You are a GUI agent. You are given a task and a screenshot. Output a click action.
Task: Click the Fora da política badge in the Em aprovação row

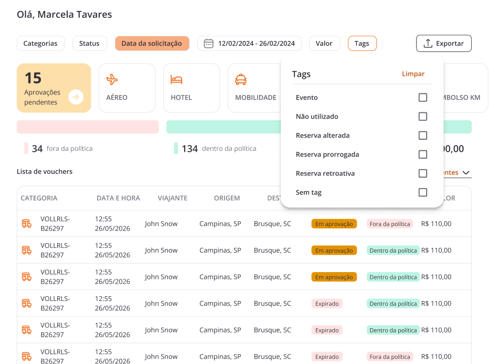click(x=390, y=224)
